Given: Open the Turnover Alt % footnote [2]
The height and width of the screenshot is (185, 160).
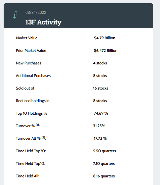Looking at the screenshot, I should pos(43,137).
